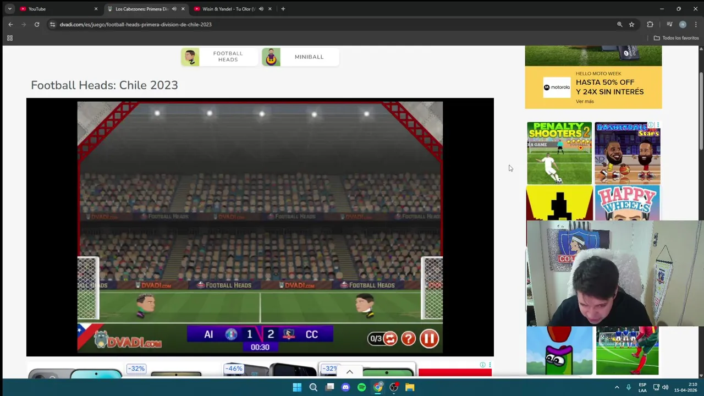704x396 pixels.
Task: Mute audio on the Los Cabezones tab
Action: click(x=174, y=9)
